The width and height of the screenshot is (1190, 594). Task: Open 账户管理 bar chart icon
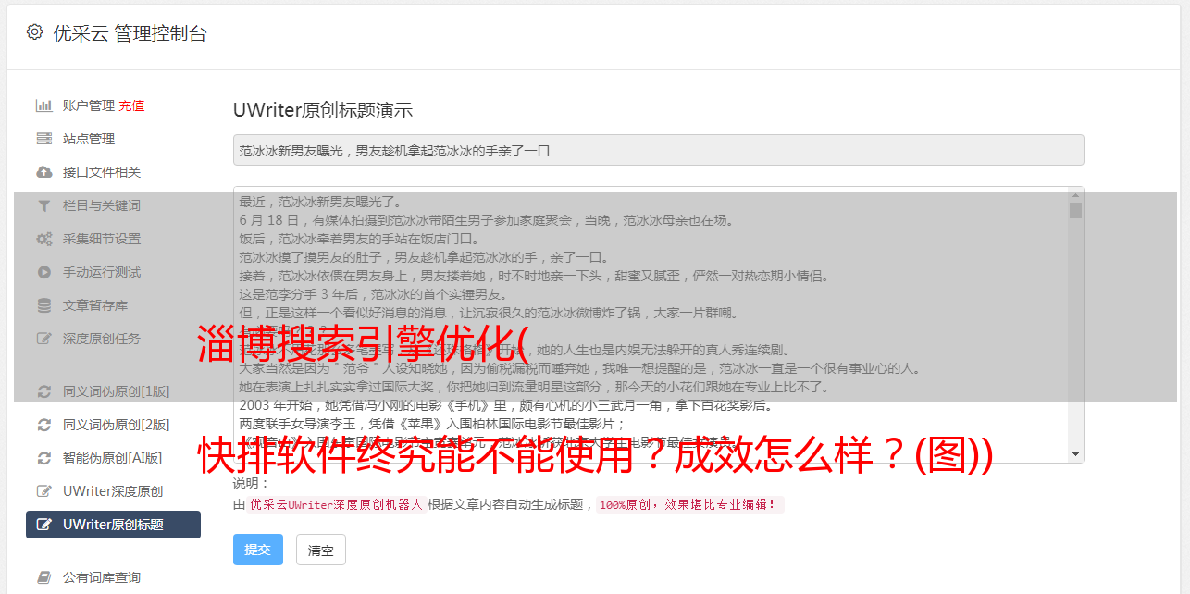pyautogui.click(x=43, y=105)
